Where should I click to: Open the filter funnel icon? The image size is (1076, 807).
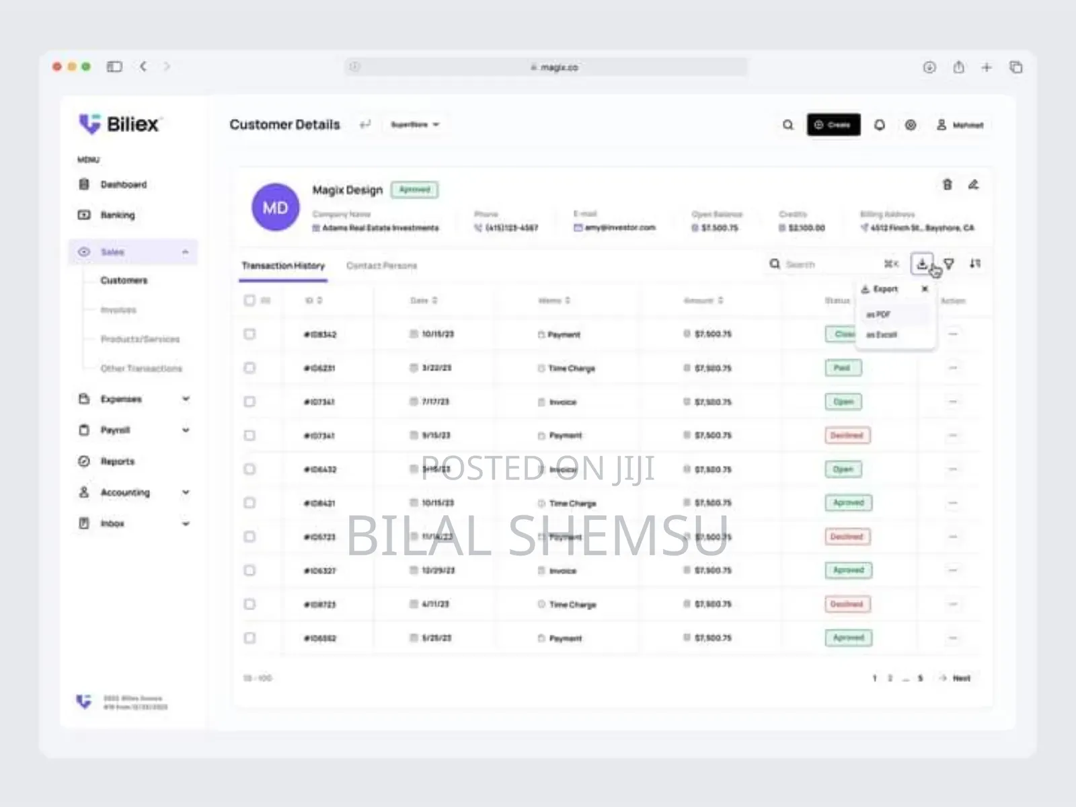(x=949, y=264)
